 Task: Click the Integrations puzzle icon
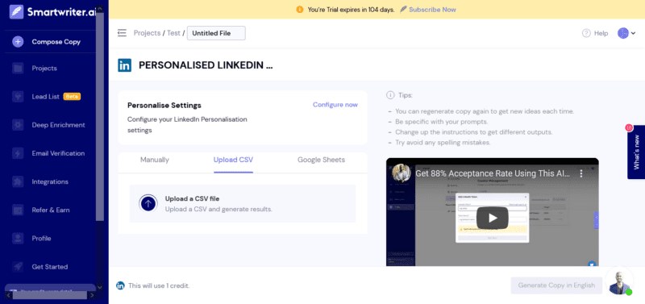[x=18, y=181]
